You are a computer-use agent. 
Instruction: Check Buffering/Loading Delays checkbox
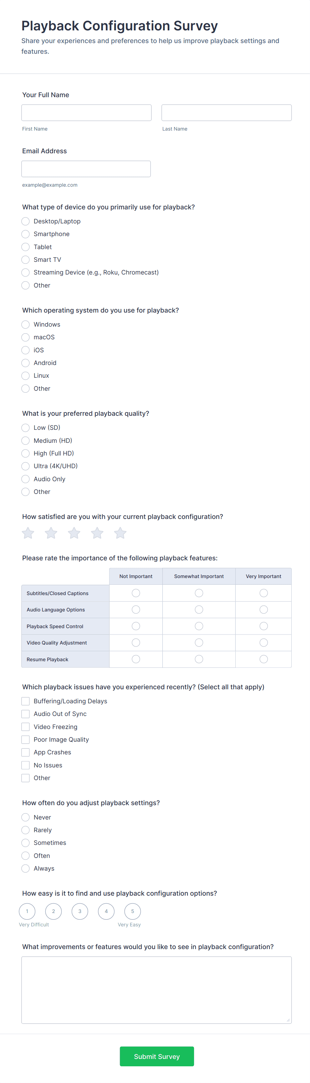point(26,701)
